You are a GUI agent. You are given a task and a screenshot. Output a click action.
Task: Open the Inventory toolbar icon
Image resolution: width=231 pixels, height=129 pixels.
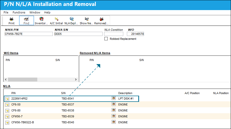(x=41, y=19)
